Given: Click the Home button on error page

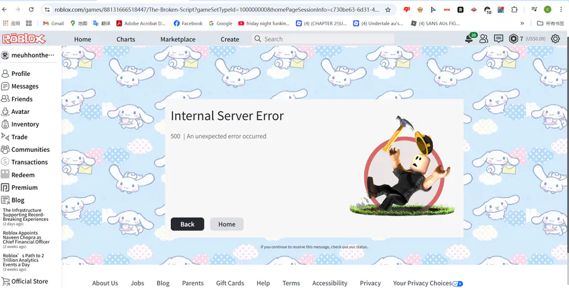Looking at the screenshot, I should [x=227, y=224].
